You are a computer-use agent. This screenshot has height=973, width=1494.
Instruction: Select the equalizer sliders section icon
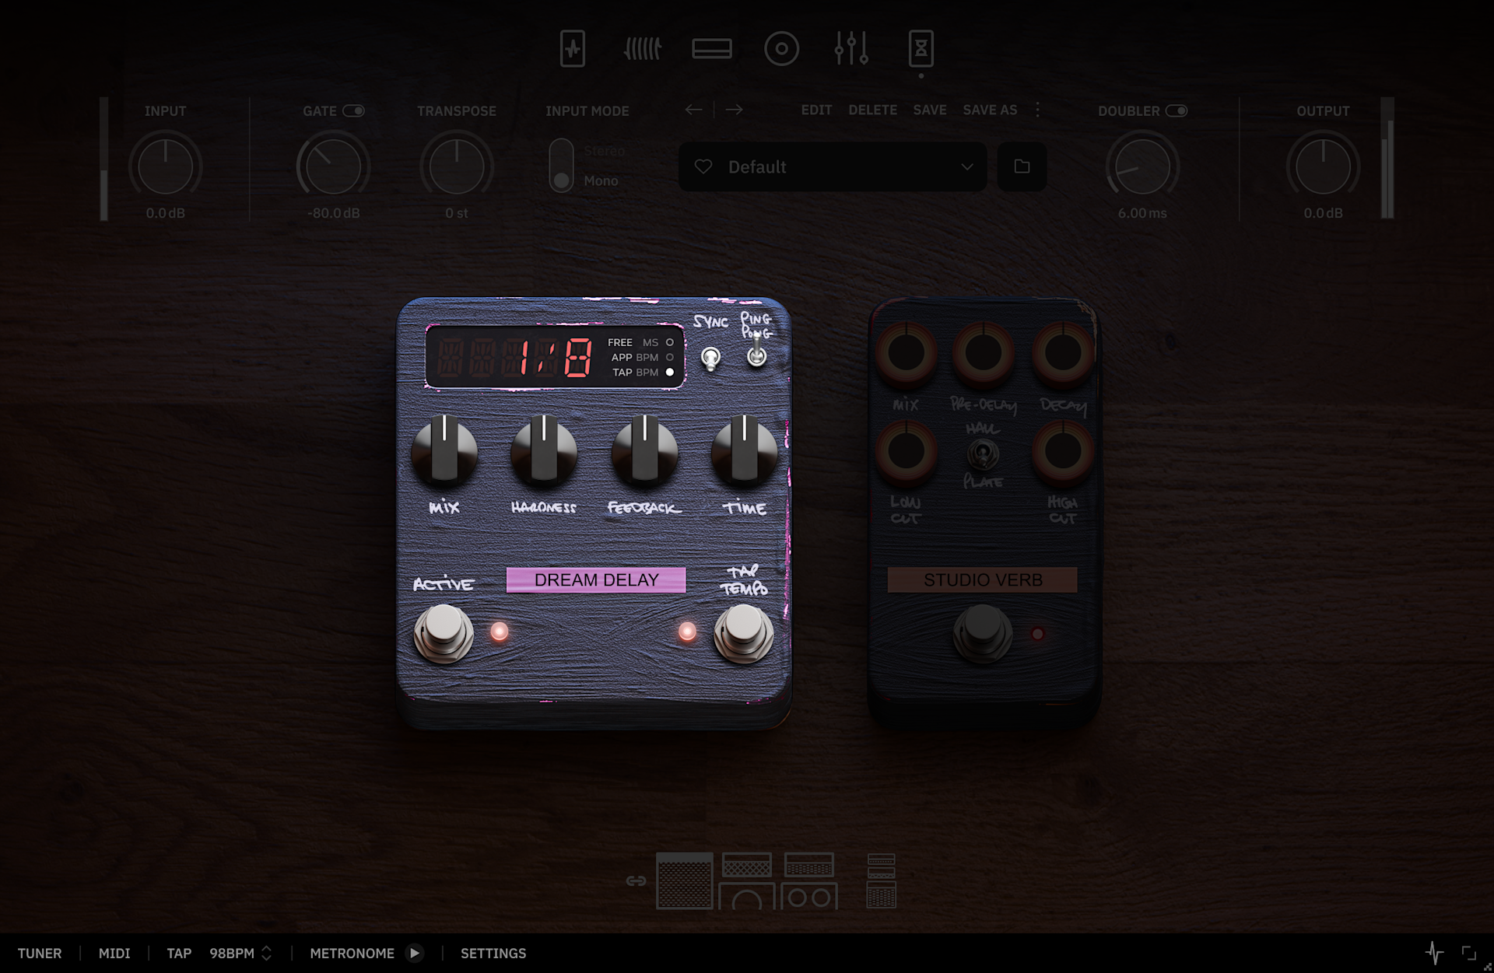(851, 49)
